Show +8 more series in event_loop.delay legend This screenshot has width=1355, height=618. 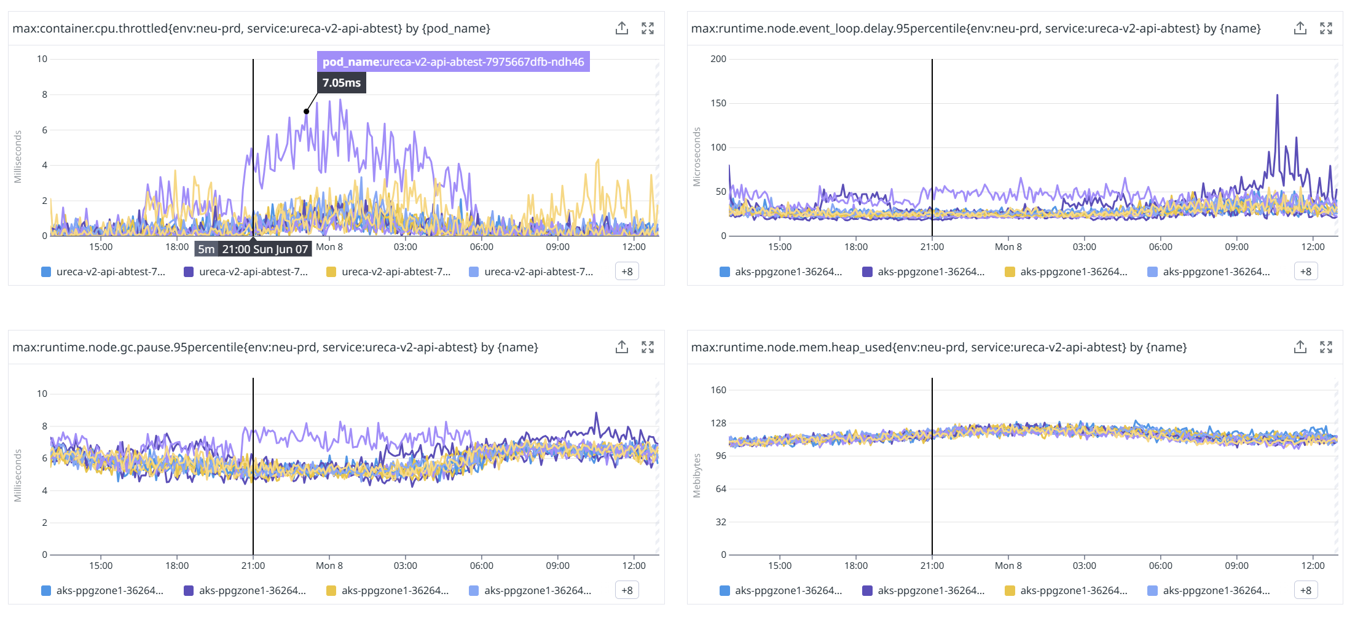tap(1306, 272)
